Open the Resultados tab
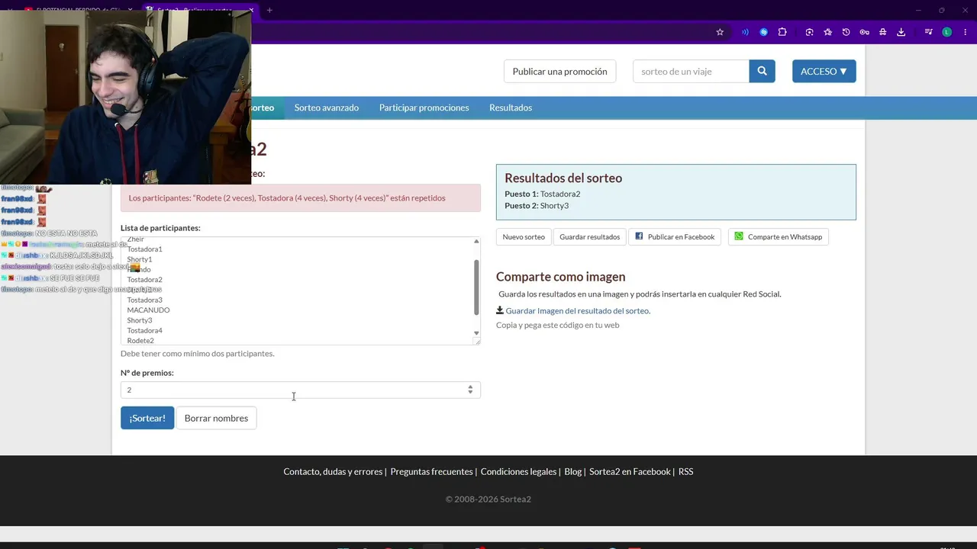977x549 pixels. pos(511,108)
